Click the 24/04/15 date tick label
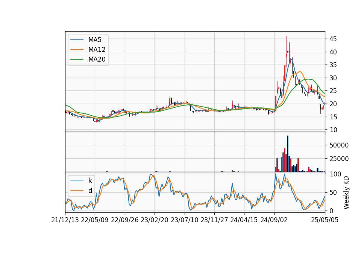361x259 pixels. coord(244,220)
